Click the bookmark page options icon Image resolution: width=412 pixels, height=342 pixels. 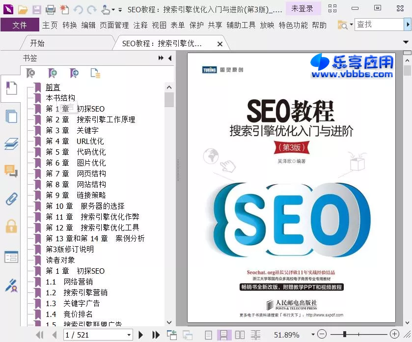click(x=95, y=73)
